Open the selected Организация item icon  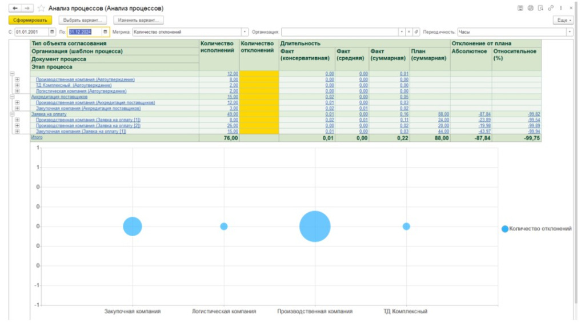(x=416, y=32)
